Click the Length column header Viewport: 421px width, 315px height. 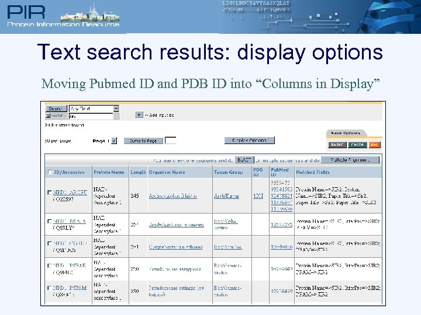coord(138,172)
